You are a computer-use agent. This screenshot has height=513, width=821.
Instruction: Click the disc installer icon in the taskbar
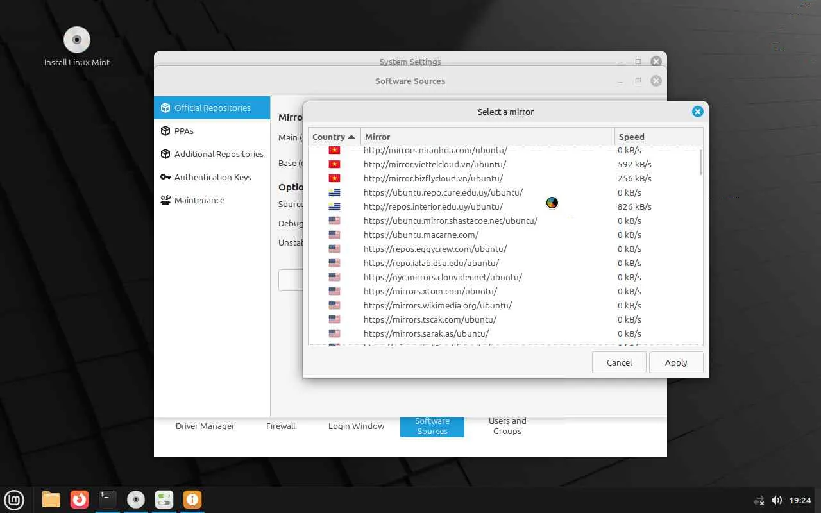(136, 499)
